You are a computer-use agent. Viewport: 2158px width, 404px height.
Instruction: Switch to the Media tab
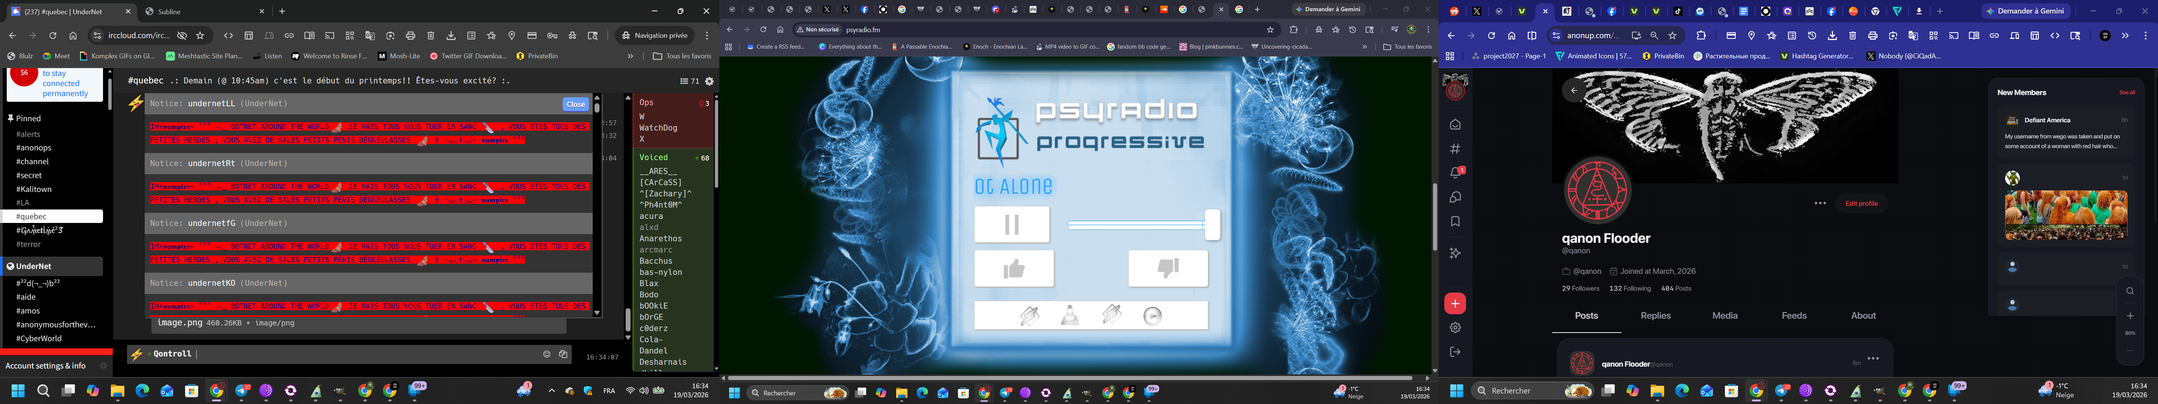[1724, 315]
